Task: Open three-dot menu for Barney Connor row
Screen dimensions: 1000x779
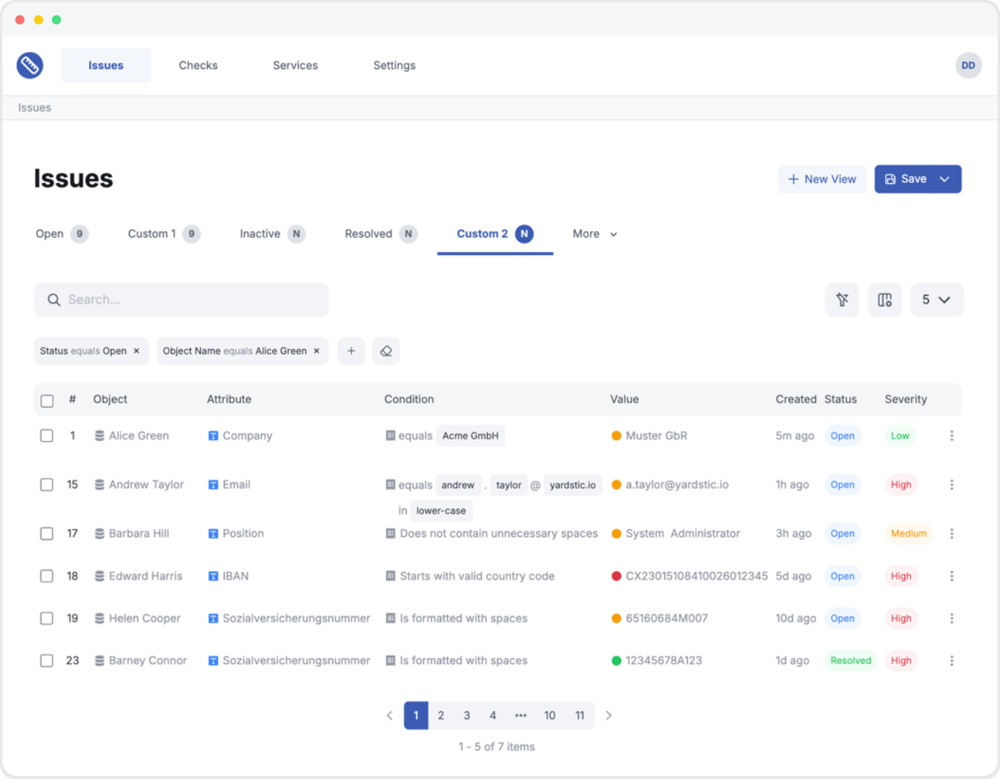Action: [x=952, y=660]
